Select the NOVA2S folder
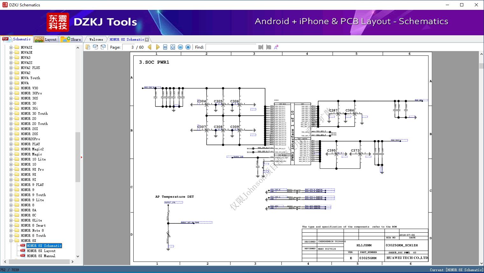Viewport: 484px width, 273px height. pos(26,63)
